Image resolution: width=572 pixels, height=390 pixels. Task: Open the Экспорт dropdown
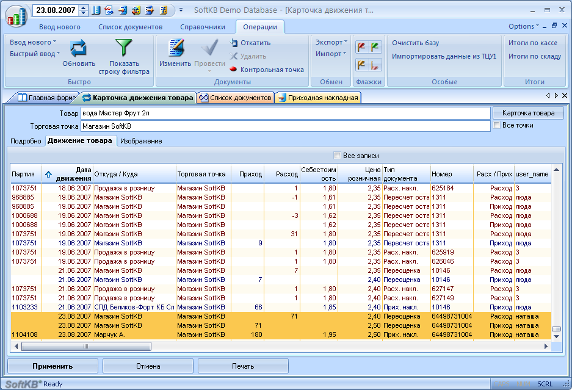click(x=331, y=42)
